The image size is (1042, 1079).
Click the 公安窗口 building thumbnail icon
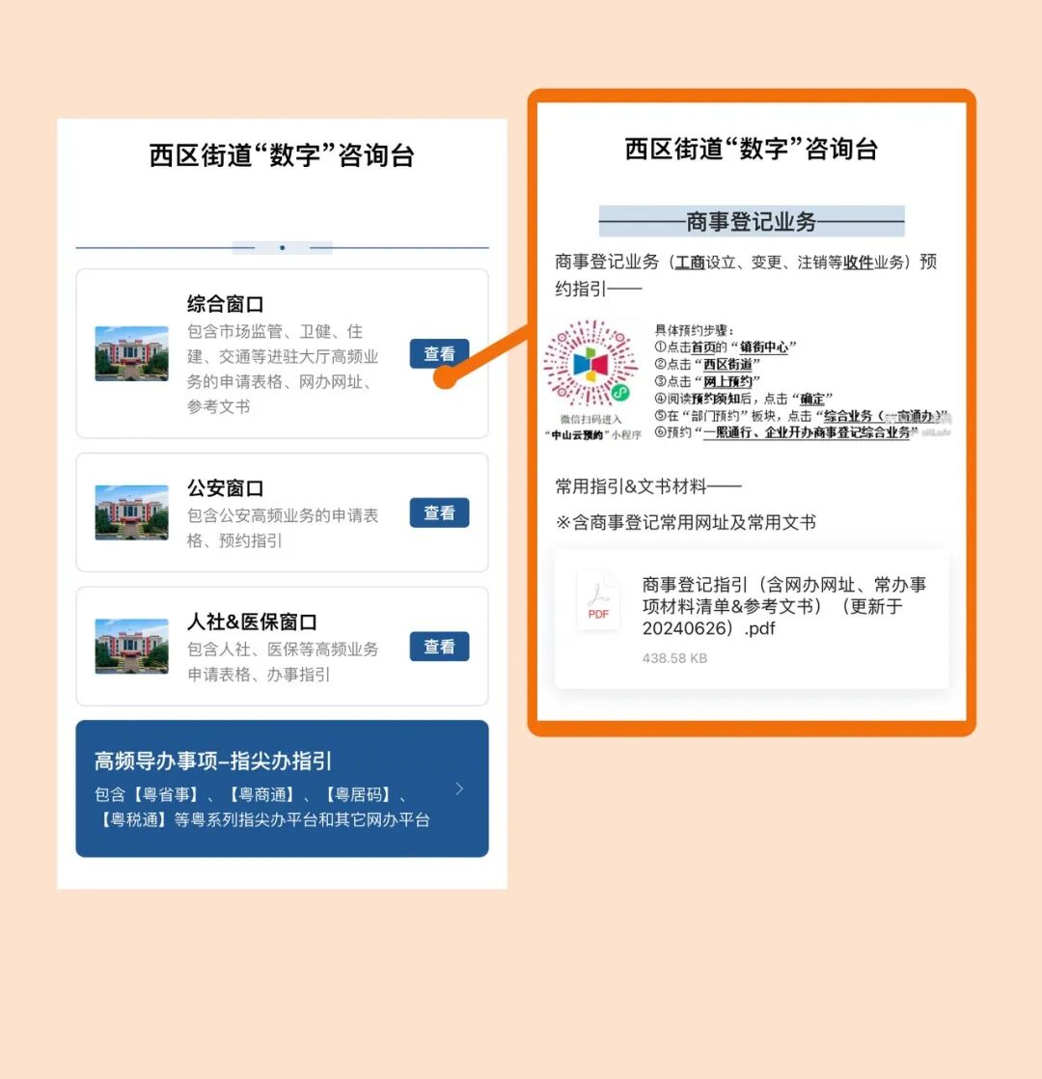pos(132,512)
